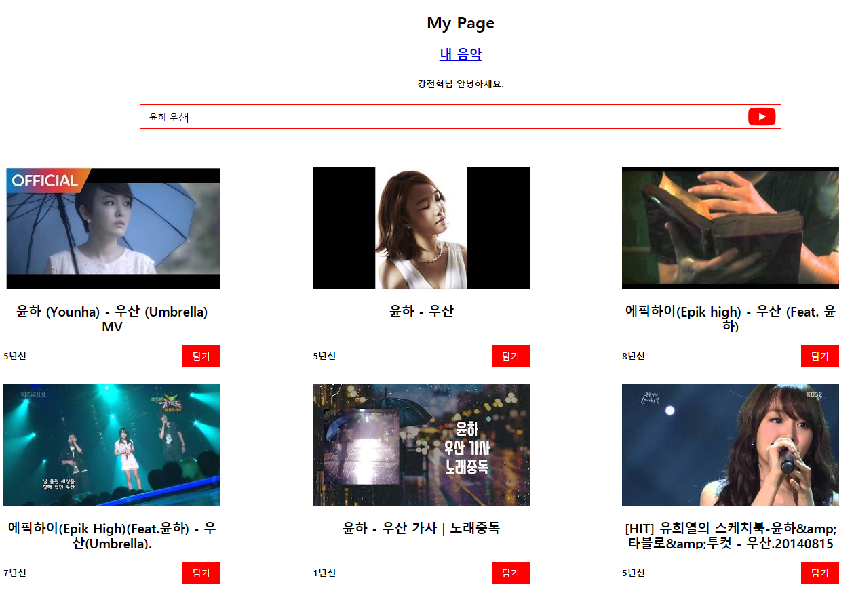Click 담기 for 윤하 - 우산 가사 노래중독
The width and height of the screenshot is (854, 589).
[511, 573]
